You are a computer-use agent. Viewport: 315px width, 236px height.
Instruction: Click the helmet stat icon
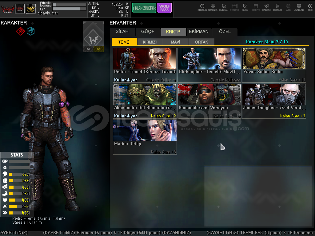[x=5, y=174]
